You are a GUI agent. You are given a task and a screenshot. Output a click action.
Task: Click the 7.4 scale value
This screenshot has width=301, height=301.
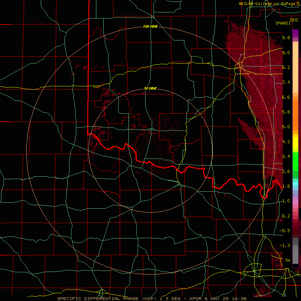286,82
